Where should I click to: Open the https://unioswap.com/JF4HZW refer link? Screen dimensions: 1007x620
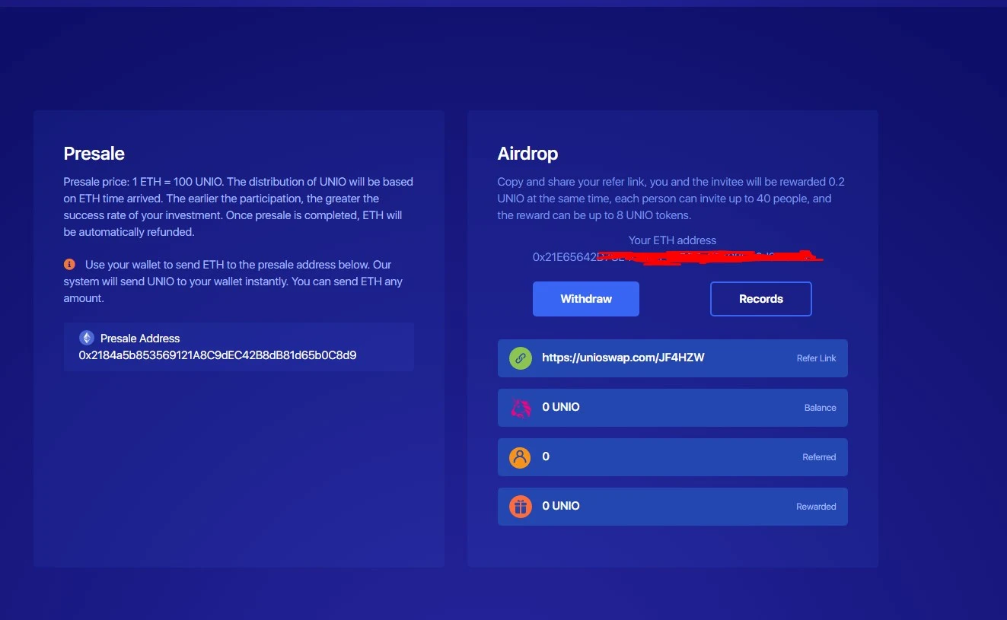(x=623, y=358)
